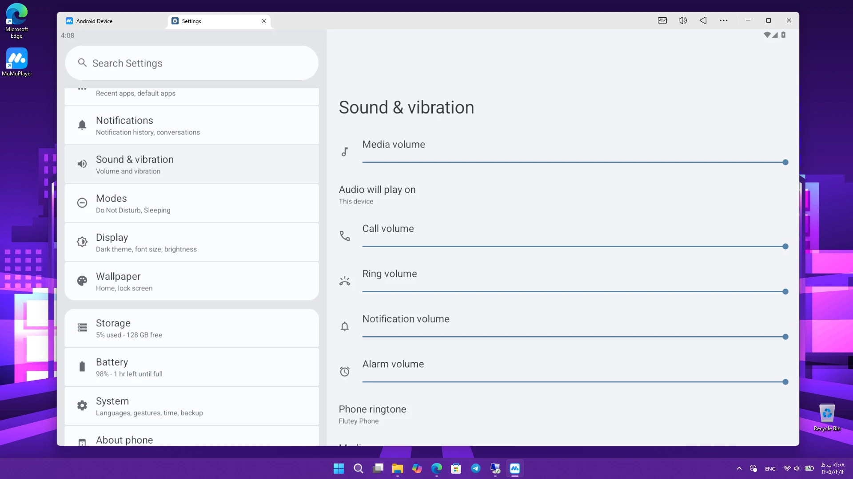853x479 pixels.
Task: Open About phone
Action: (191, 436)
